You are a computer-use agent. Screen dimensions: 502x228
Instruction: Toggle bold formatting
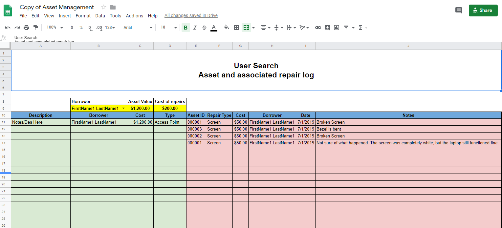pyautogui.click(x=186, y=28)
